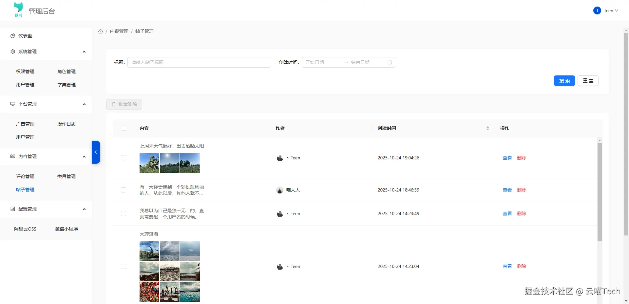
Task: Open 类目管理 menu item
Action: point(67,176)
